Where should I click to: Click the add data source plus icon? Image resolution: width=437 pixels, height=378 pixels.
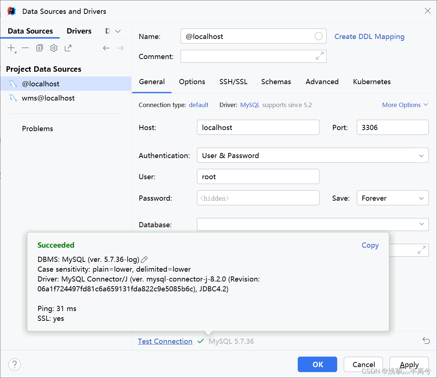tap(11, 48)
